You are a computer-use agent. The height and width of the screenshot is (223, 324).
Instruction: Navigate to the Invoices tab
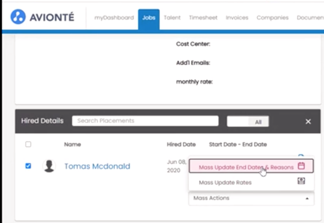pyautogui.click(x=237, y=18)
